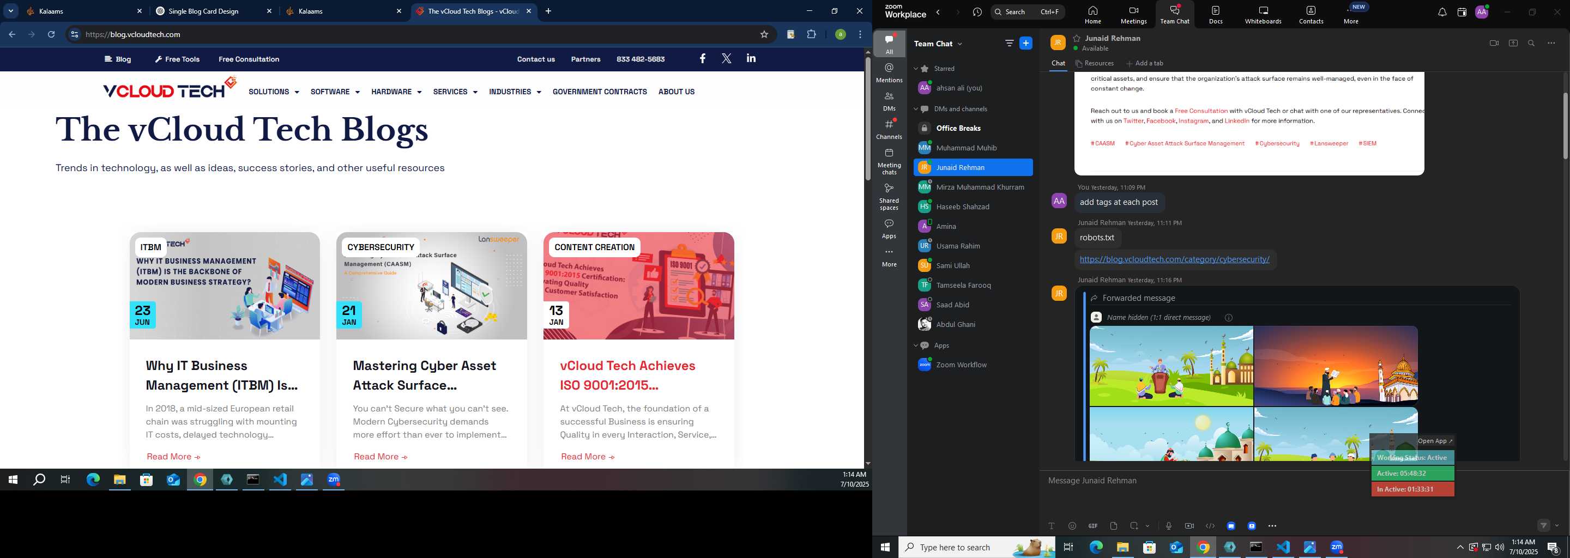Expand the SOFTWARE menu on vCloud site
The width and height of the screenshot is (1570, 558).
click(335, 92)
